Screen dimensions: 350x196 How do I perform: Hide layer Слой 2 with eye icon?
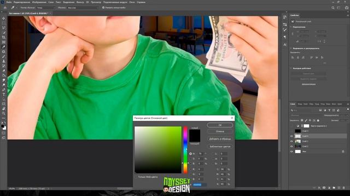tap(291, 146)
